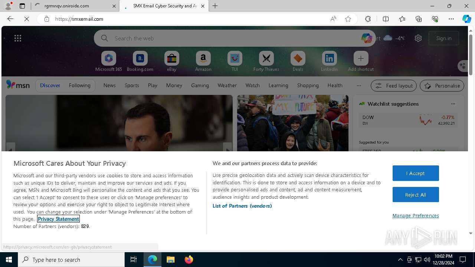The image size is (475, 267).
Task: Open the Watch category
Action: pyautogui.click(x=253, y=85)
